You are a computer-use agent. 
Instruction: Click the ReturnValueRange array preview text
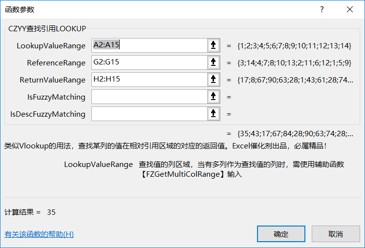point(295,80)
